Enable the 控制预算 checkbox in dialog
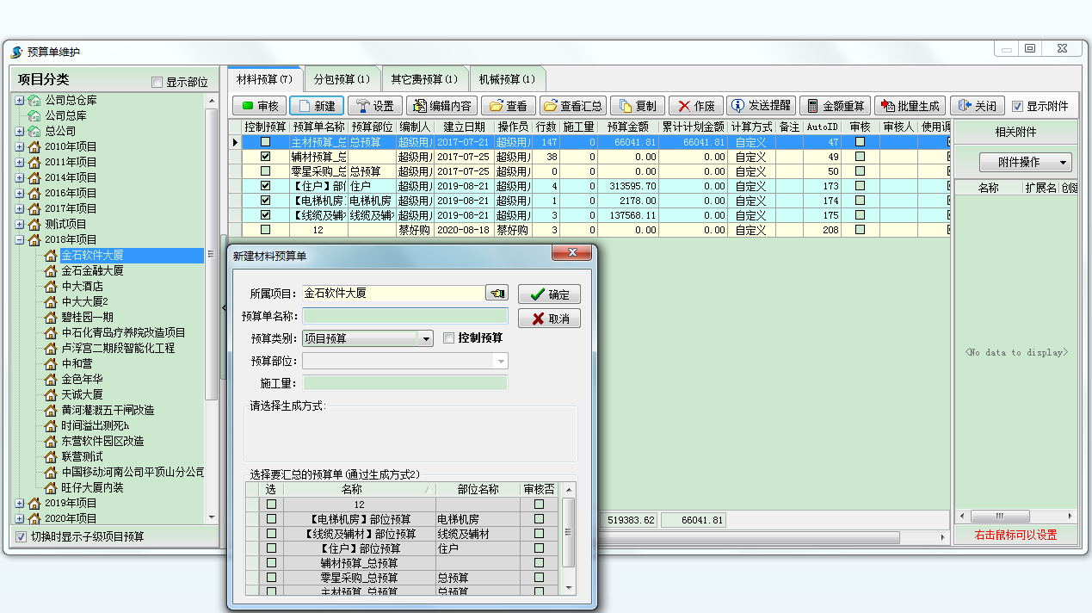 click(x=449, y=338)
